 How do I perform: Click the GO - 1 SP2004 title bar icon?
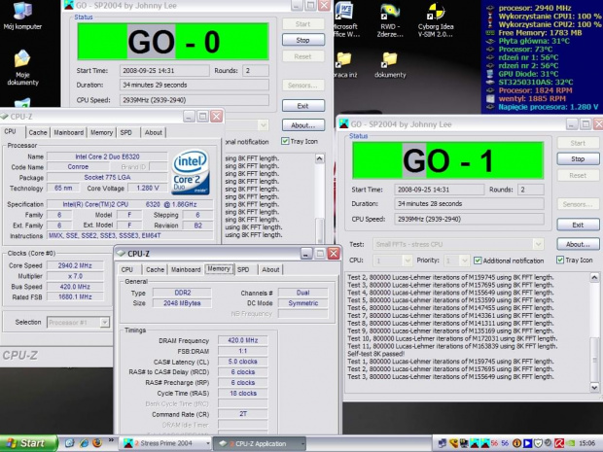(343, 123)
